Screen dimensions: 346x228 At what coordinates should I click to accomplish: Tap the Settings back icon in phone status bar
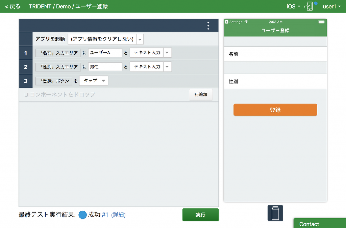coord(227,22)
